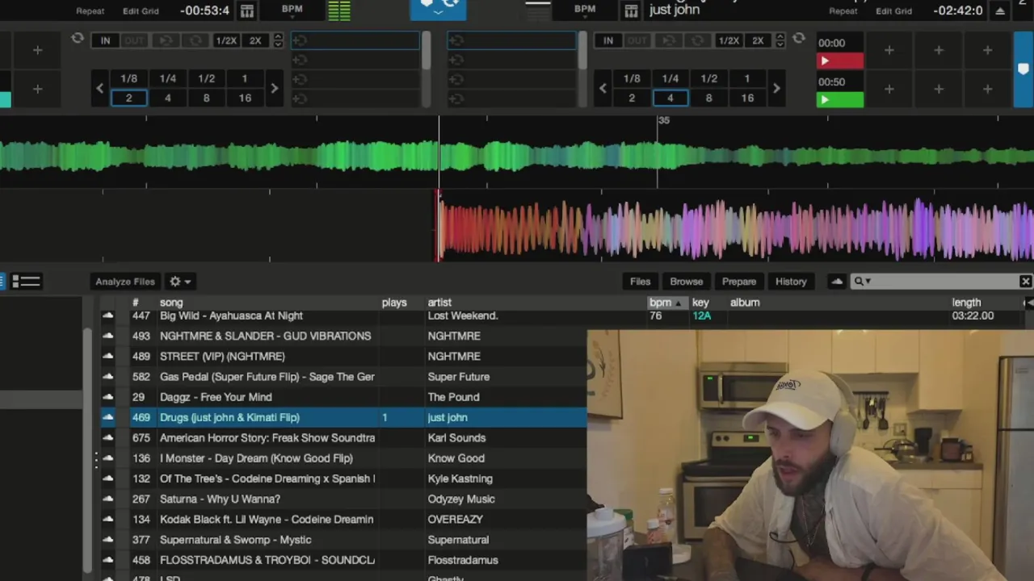Shift loop sizes right on left deck
The height and width of the screenshot is (581, 1034).
click(x=274, y=88)
